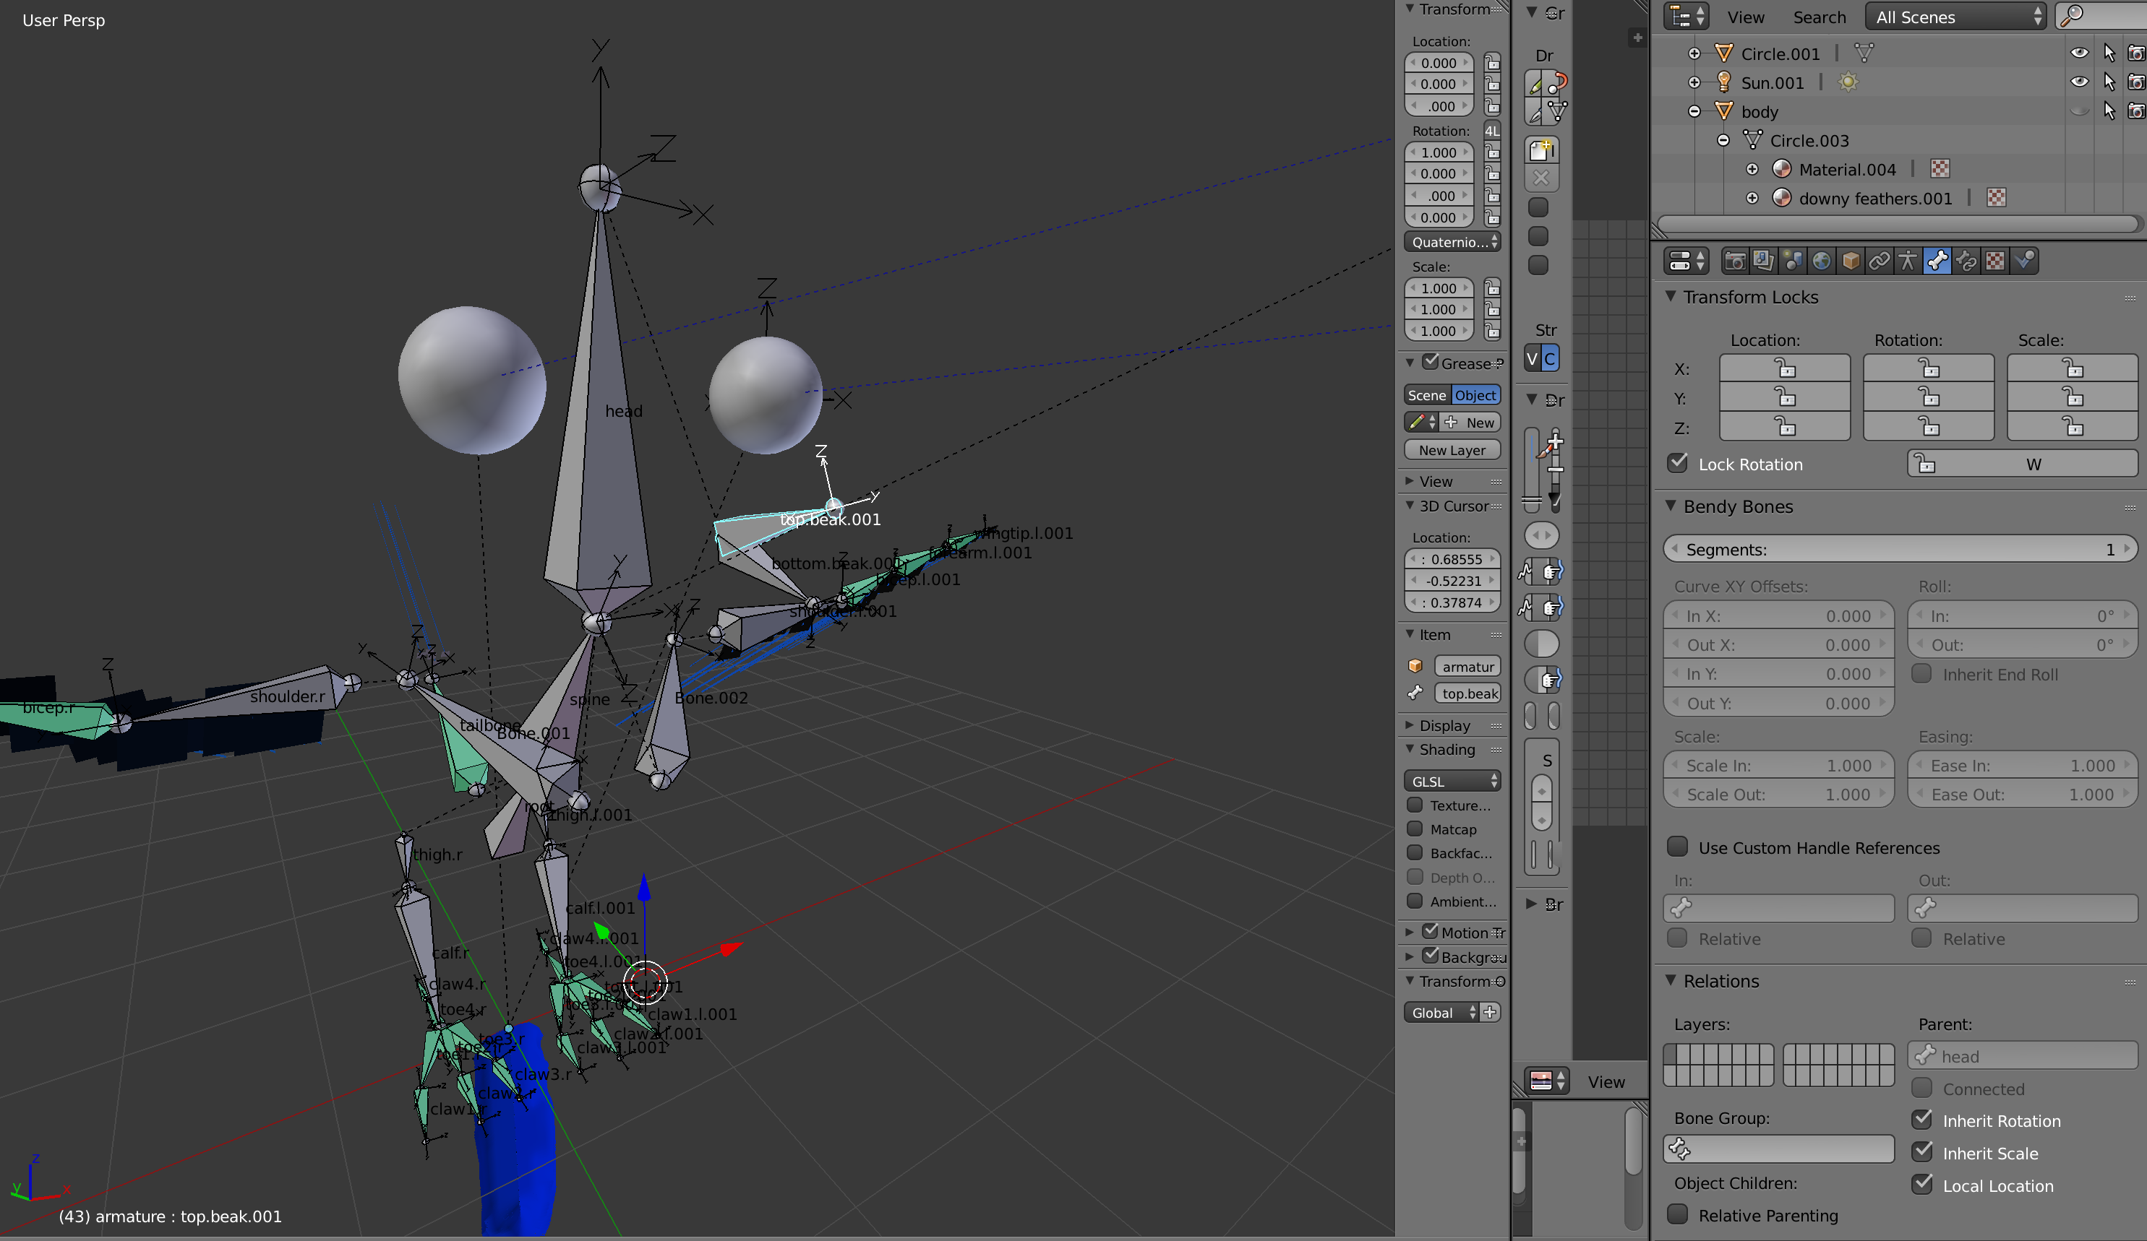This screenshot has height=1241, width=2147.
Task: Open the outliner View menu
Action: 1745,17
